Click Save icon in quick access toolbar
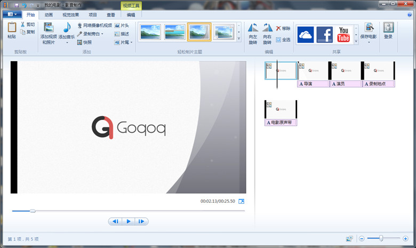The width and height of the screenshot is (416, 248). click(x=17, y=5)
